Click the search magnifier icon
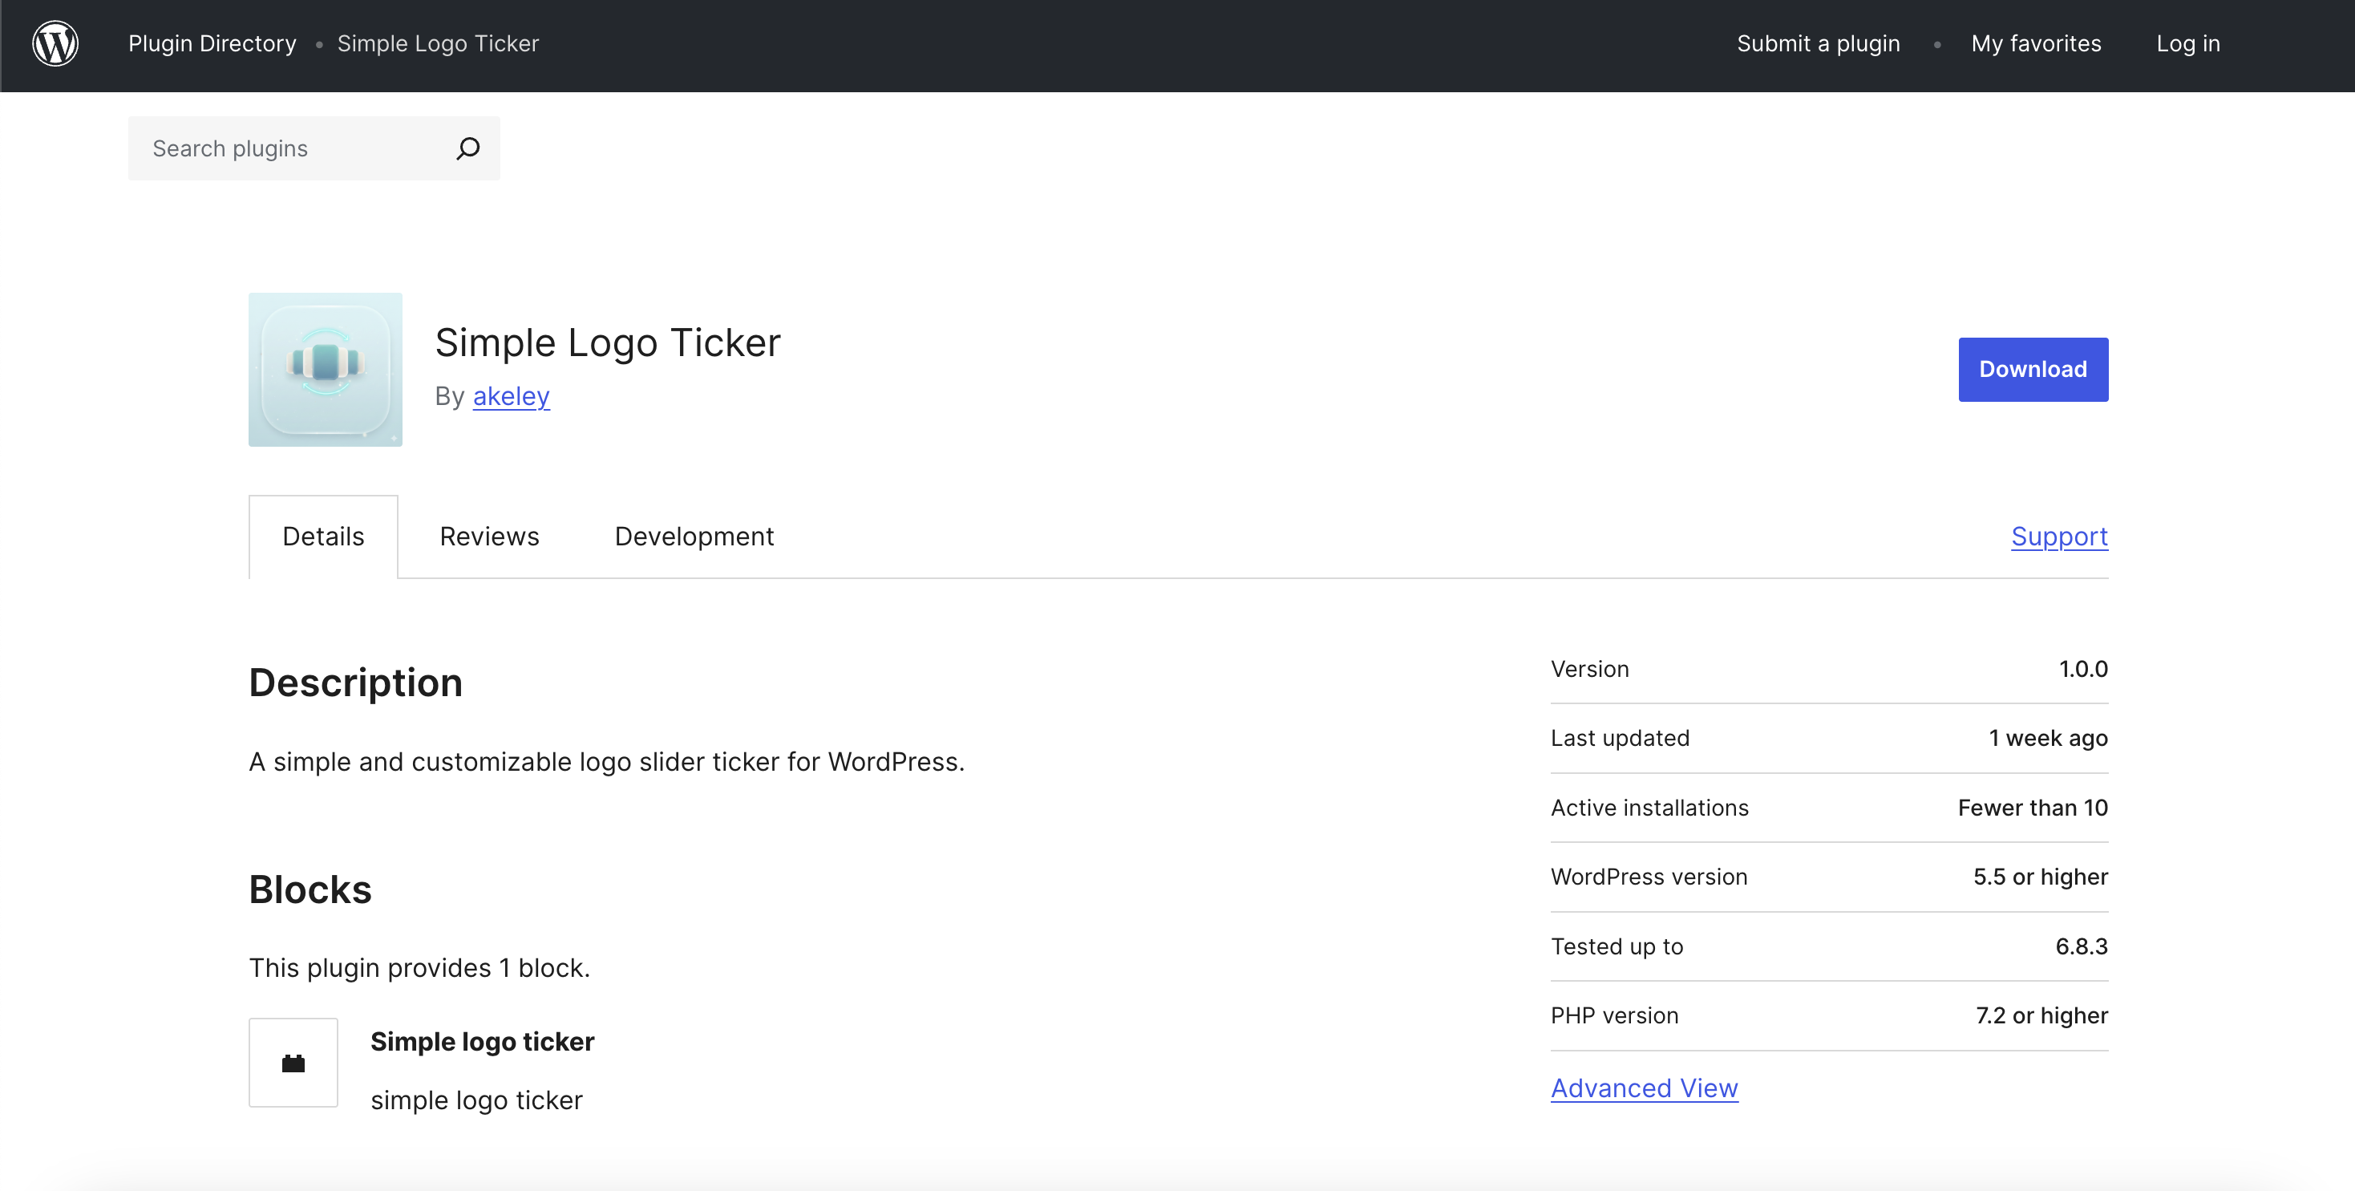 click(x=468, y=148)
